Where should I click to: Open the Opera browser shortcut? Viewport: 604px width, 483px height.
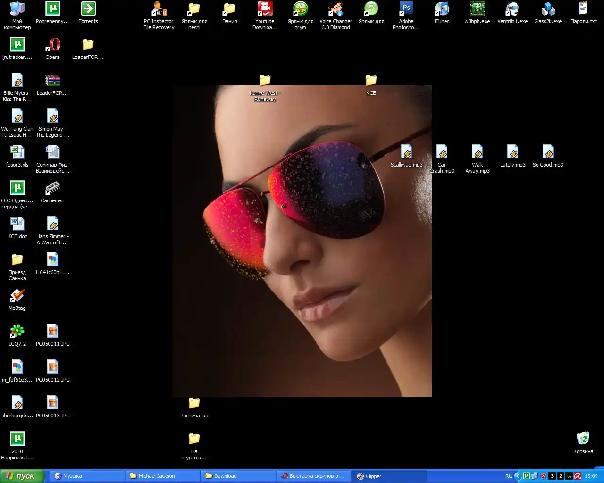52,45
